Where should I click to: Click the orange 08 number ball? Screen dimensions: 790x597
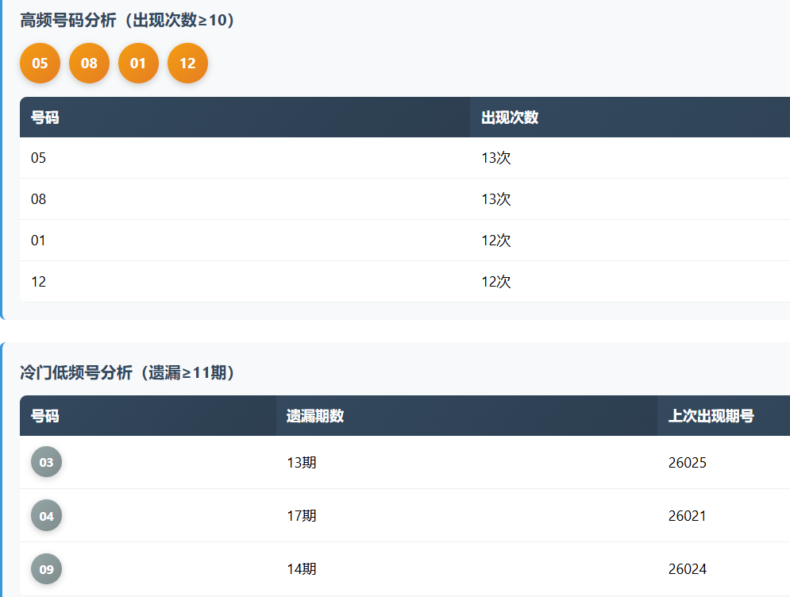click(89, 64)
